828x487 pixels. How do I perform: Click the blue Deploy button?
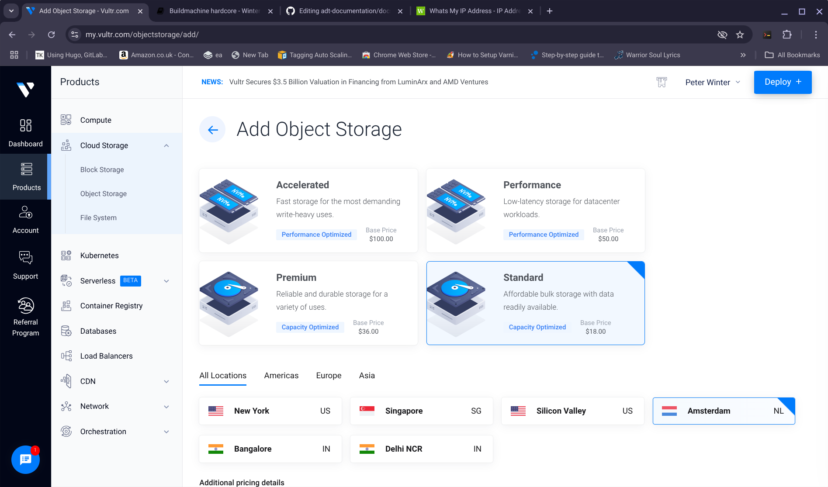click(783, 82)
